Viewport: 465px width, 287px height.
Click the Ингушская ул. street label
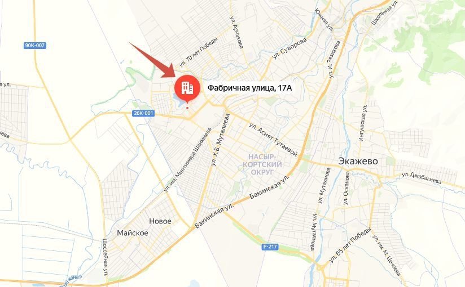tap(363, 123)
